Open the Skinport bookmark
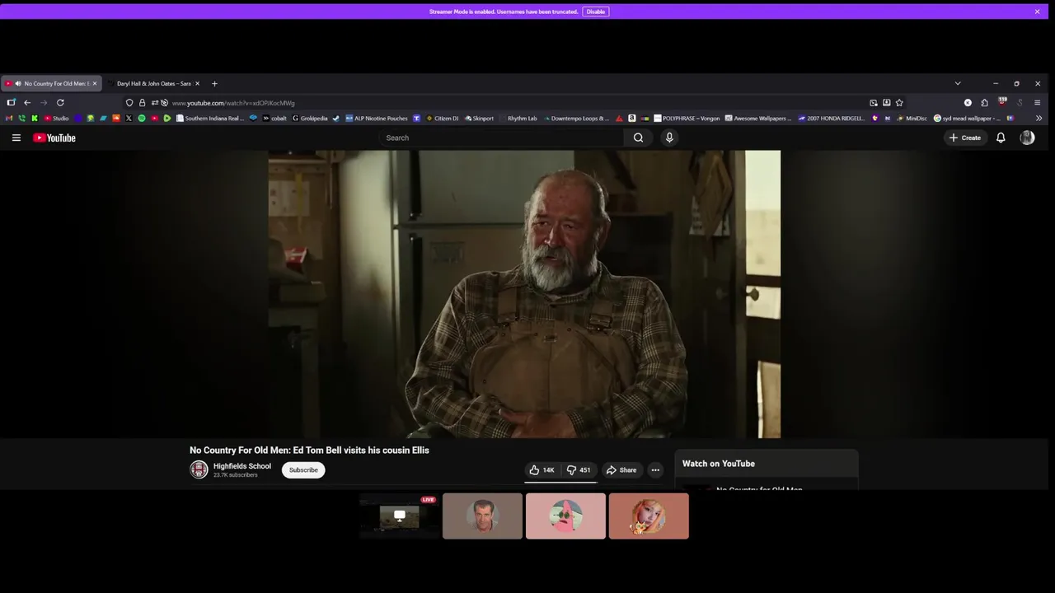 pyautogui.click(x=479, y=119)
